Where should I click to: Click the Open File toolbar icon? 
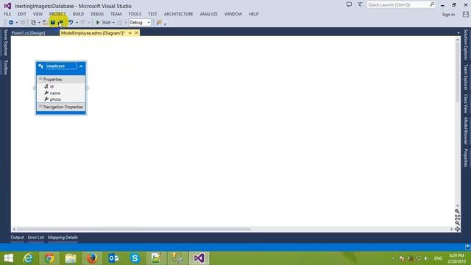45,23
